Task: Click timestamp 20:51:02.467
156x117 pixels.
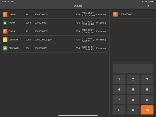Action: [88, 49]
